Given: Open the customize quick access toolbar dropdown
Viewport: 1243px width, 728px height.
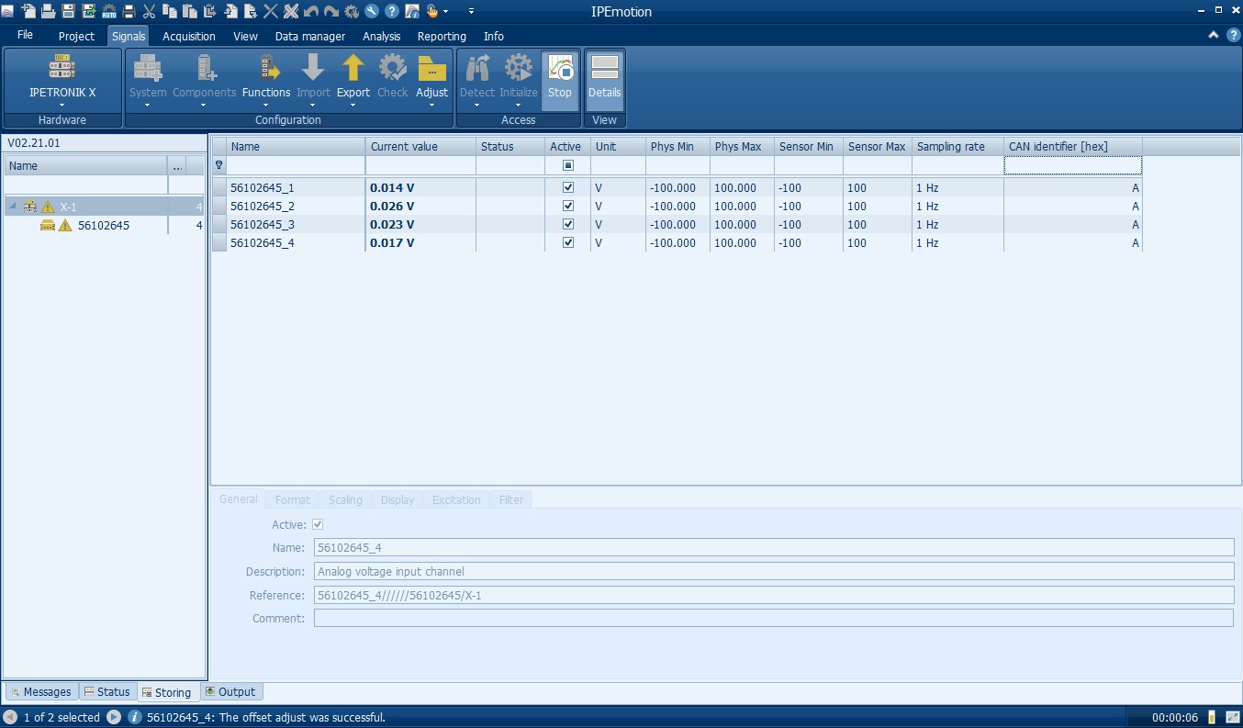Looking at the screenshot, I should coord(471,11).
